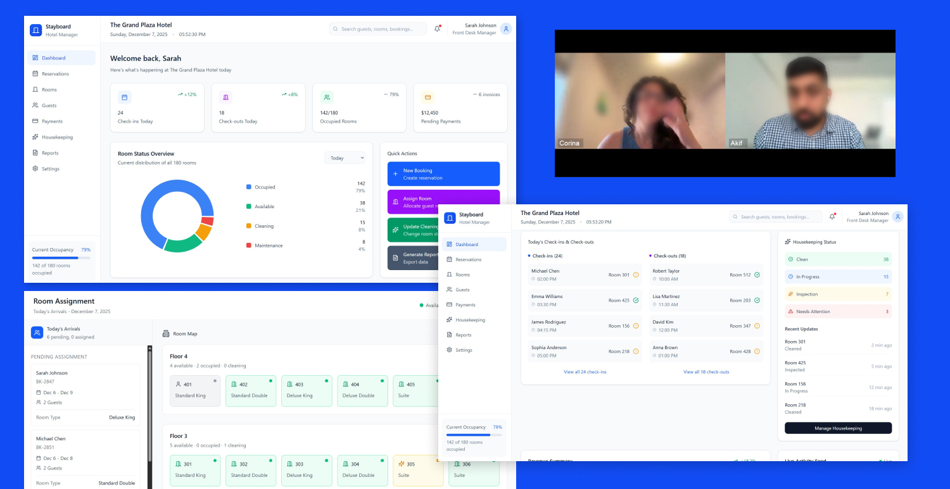Click the Stayboard logo icon
Screen dimensions: 950x489
[36, 30]
